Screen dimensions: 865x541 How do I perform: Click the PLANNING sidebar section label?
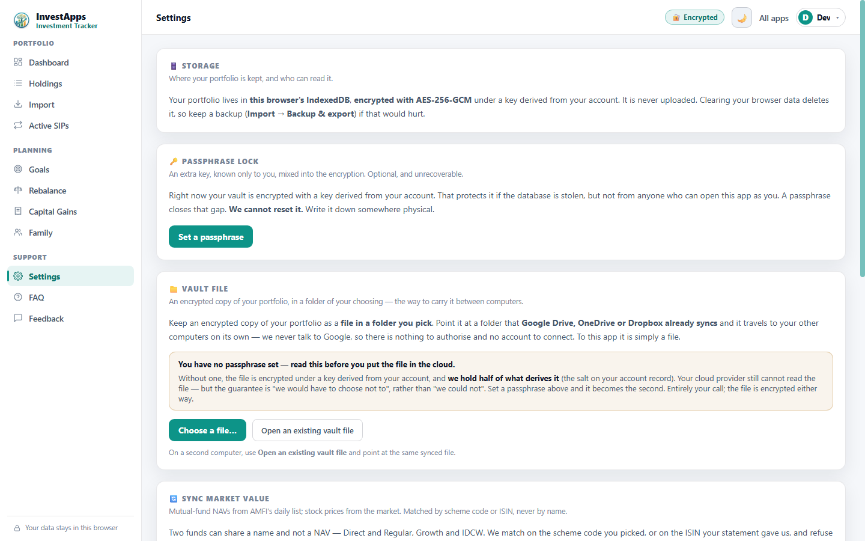coord(32,150)
